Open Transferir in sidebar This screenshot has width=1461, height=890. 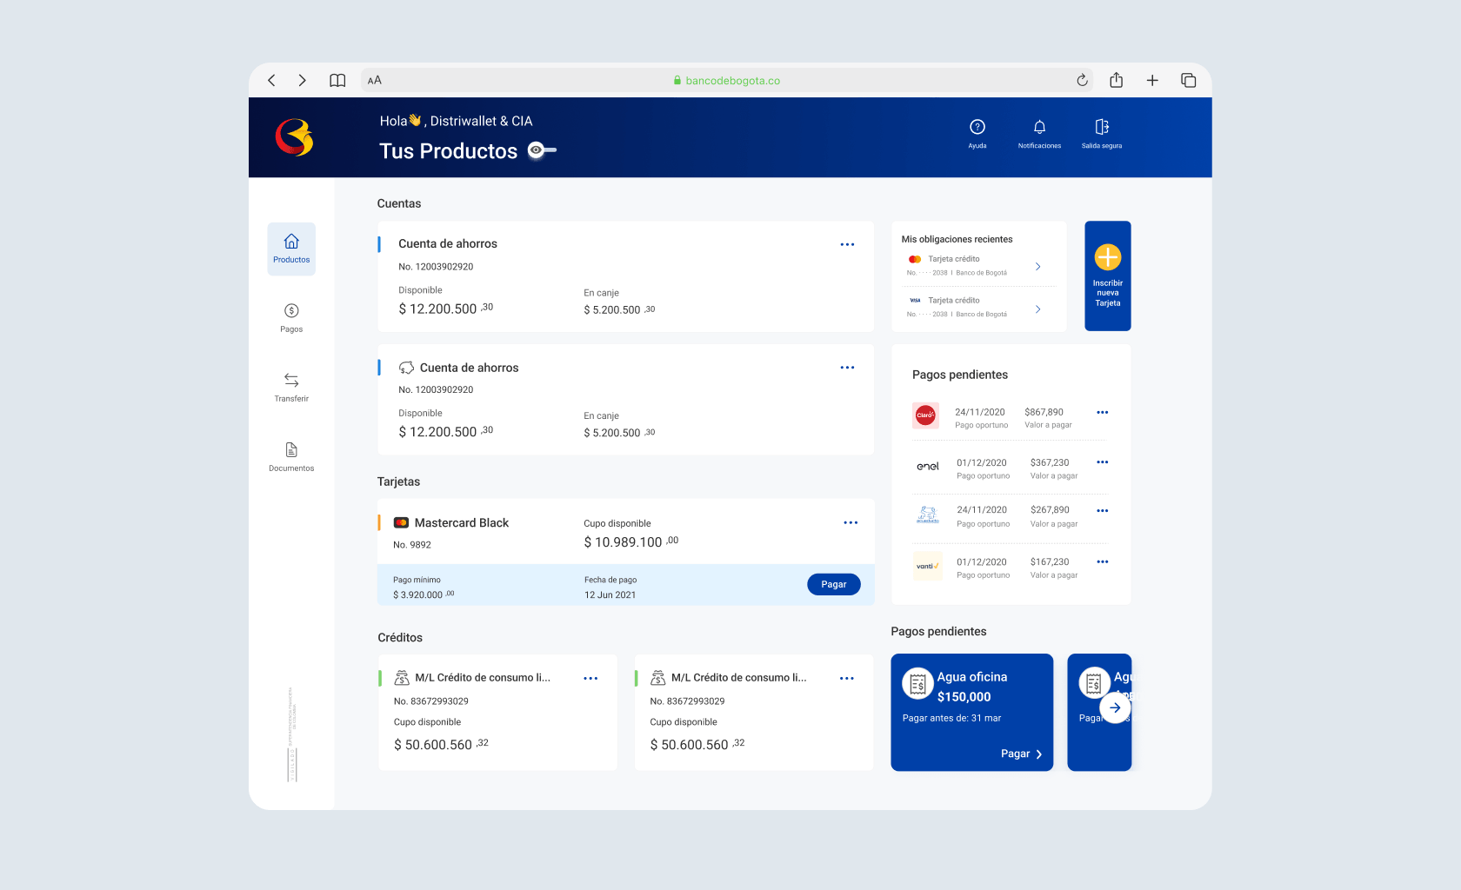coord(291,387)
